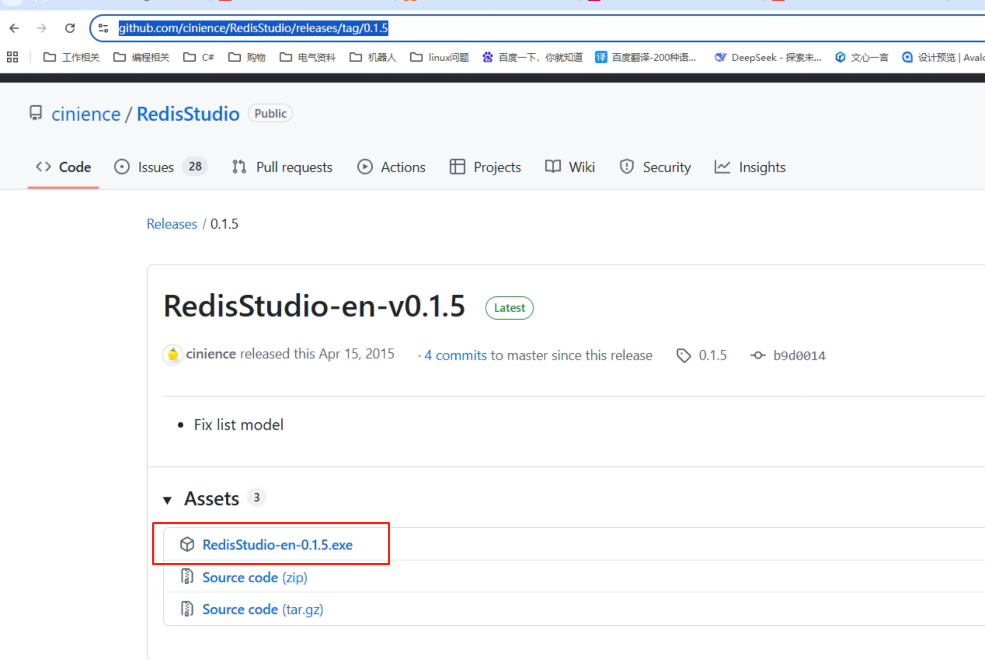The image size is (985, 660).
Task: Click the tar.gz file icon for Source code
Action: click(x=187, y=609)
